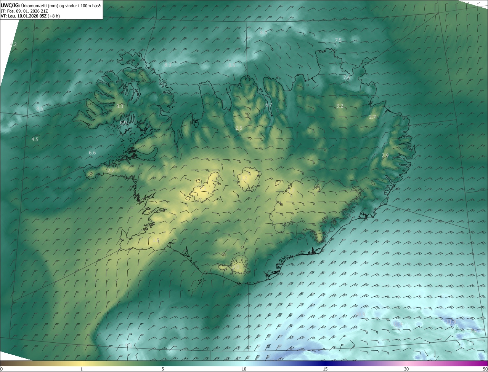Click the 6.6 value label
The image size is (488, 372).
coord(92,153)
